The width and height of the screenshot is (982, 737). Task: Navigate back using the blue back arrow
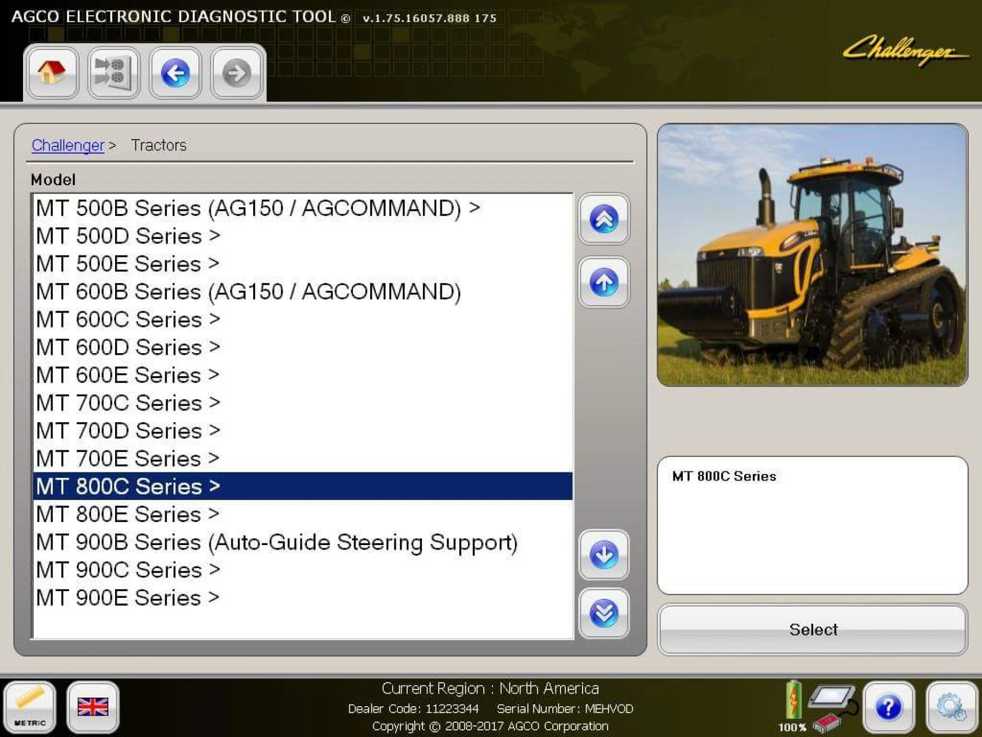click(x=174, y=73)
